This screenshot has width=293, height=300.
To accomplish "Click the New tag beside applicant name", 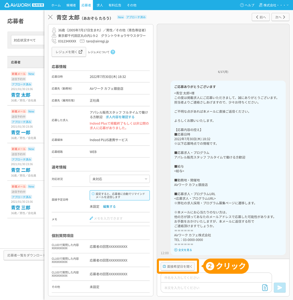I will pyautogui.click(x=121, y=17).
